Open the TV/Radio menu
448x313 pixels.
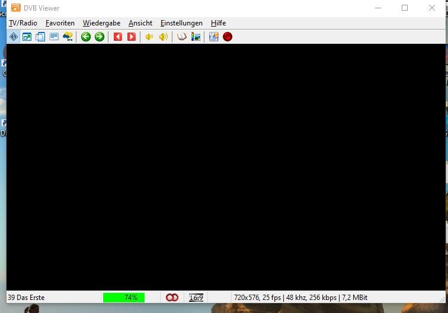coord(23,23)
